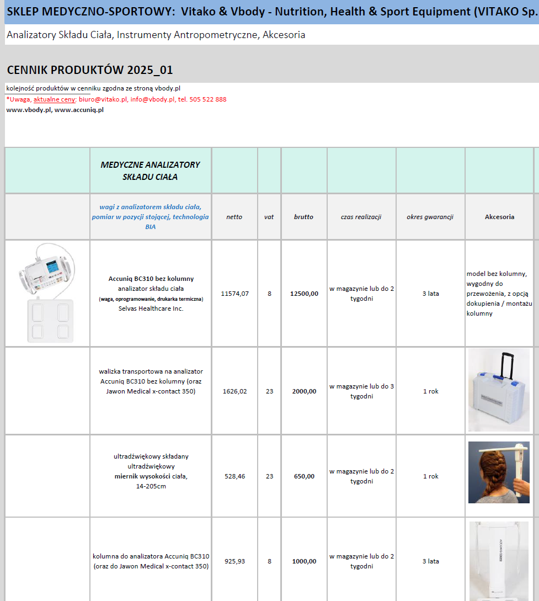
Task: Select the CENNIK PRODUKTÓW 2025_01 heading
Action: [90, 70]
